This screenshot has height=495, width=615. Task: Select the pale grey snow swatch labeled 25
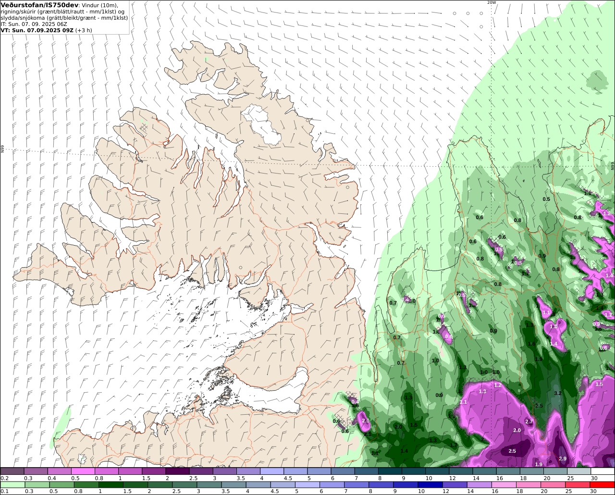pos(579,471)
